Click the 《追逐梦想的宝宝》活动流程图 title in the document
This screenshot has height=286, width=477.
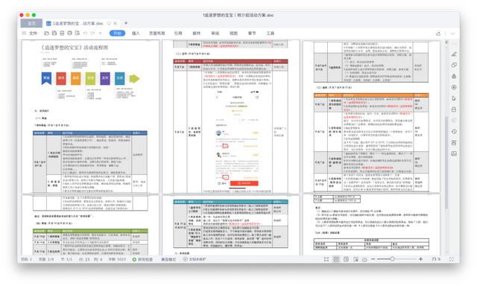coord(75,48)
